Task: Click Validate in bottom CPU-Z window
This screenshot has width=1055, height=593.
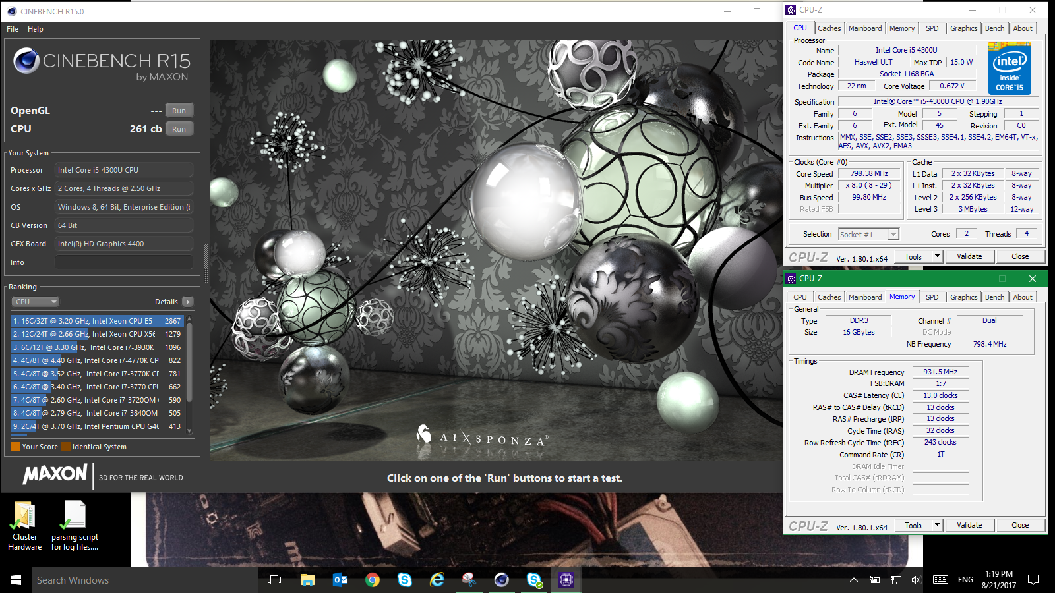Action: pyautogui.click(x=969, y=526)
